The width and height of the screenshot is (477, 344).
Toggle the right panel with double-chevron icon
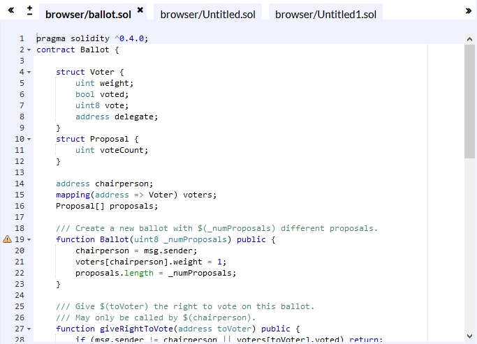[x=468, y=11]
